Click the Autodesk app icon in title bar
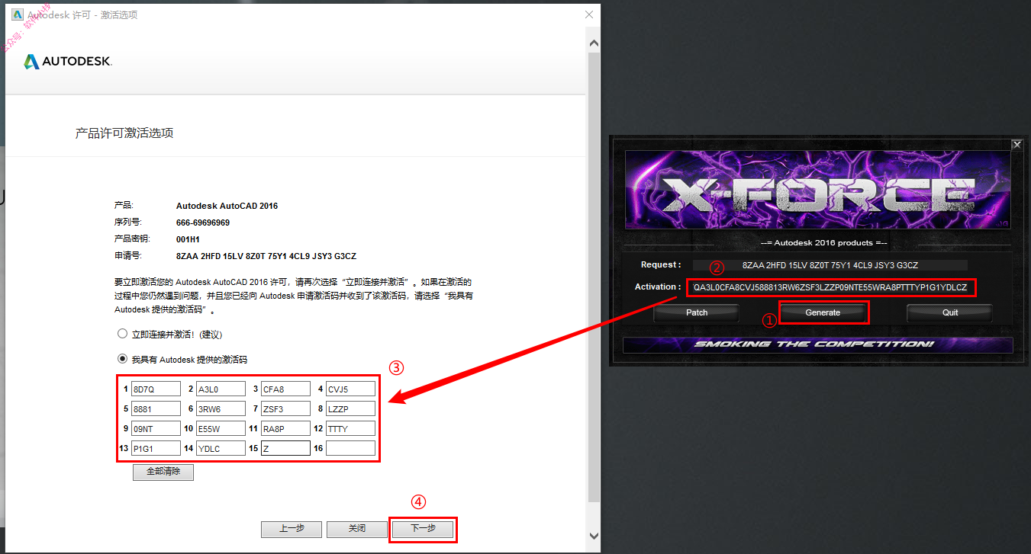 pos(18,14)
